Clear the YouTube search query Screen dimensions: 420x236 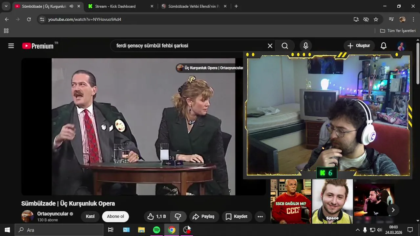(x=270, y=46)
